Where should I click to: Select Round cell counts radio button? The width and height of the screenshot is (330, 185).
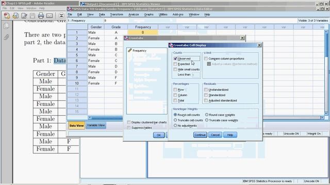coord(175,115)
